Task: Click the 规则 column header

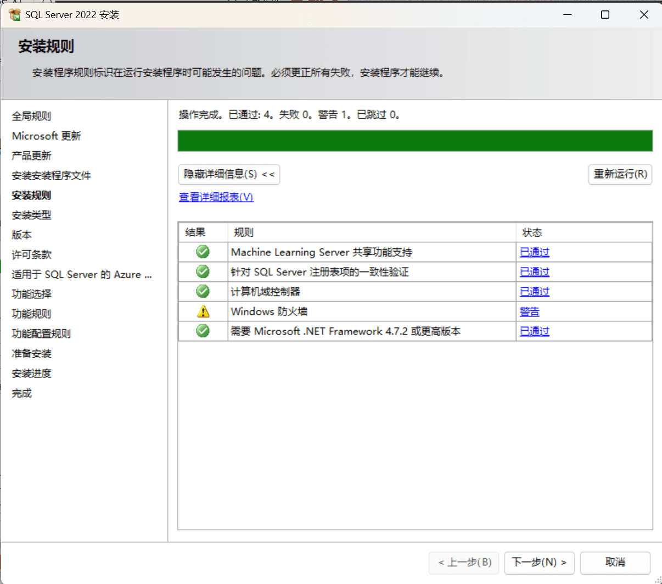Action: click(372, 232)
